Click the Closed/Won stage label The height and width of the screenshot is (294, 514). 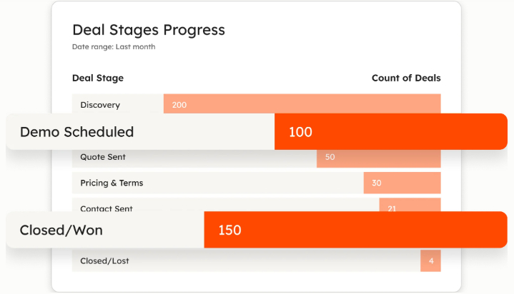[x=61, y=230]
